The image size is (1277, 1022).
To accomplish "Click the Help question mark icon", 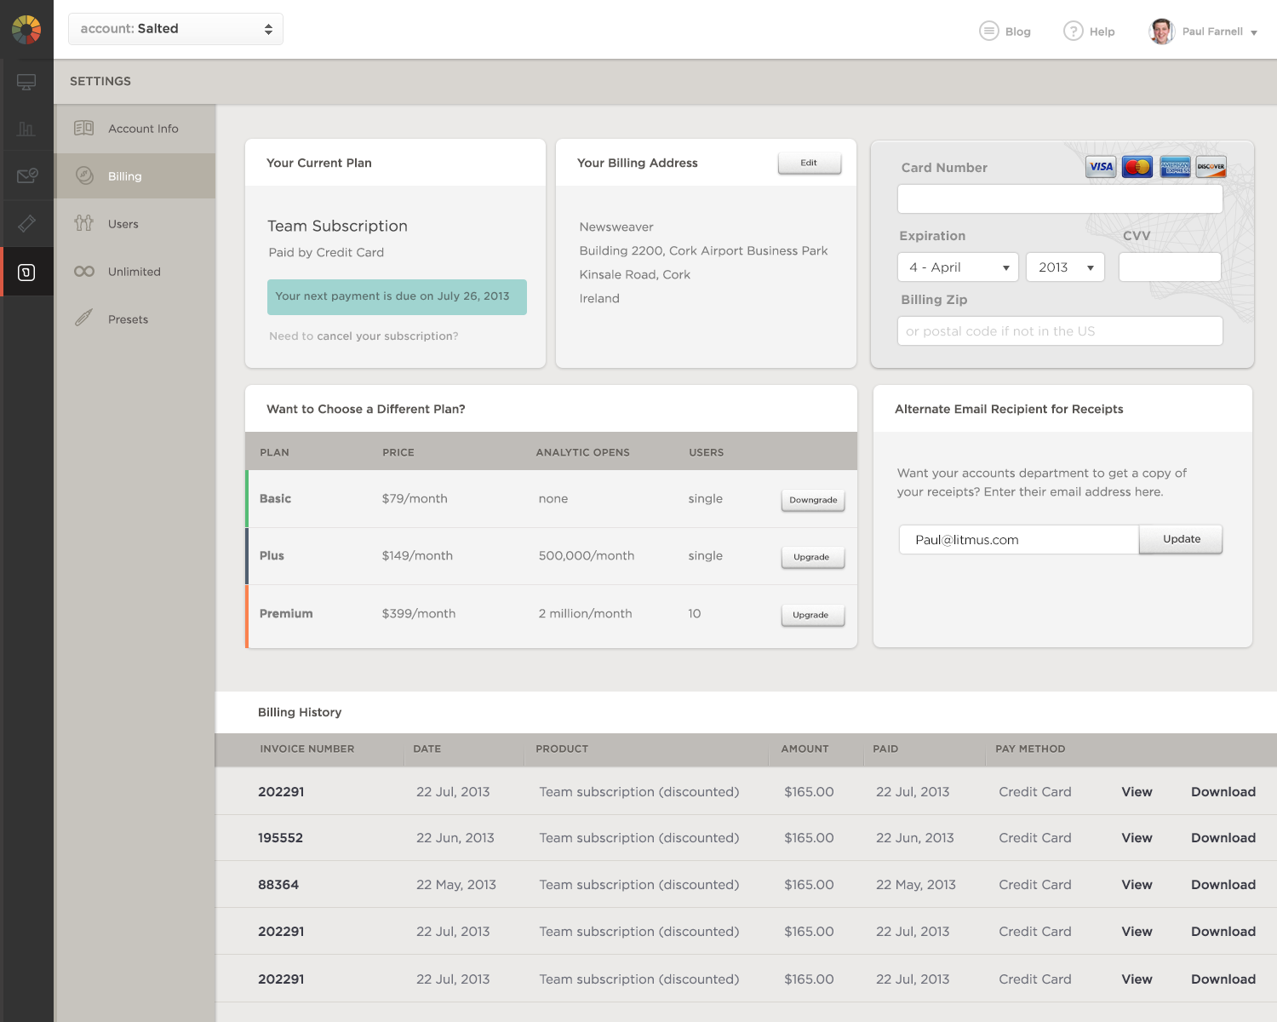I will [x=1073, y=31].
